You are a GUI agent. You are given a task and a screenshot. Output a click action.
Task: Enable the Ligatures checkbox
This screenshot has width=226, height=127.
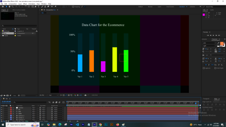click(204, 68)
